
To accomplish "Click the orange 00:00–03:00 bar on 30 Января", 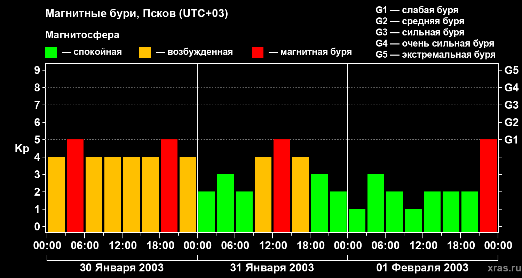I will (x=56, y=194).
